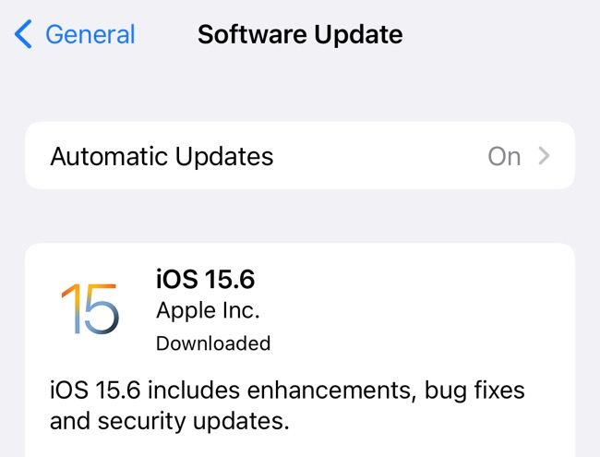This screenshot has height=457, width=600.
Task: Expand Automatic Updates via right chevron
Action: (x=544, y=156)
